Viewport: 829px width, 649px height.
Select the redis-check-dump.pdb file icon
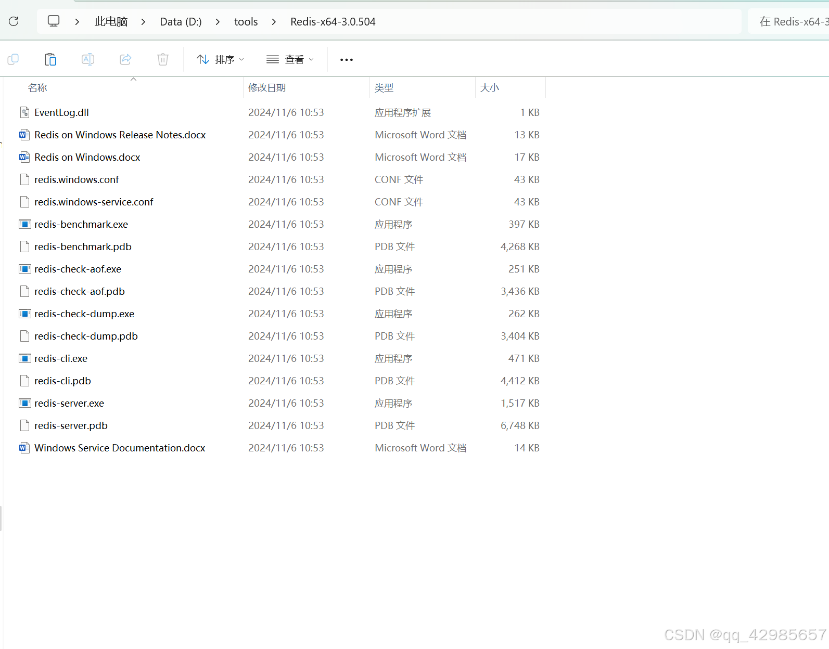(x=24, y=336)
